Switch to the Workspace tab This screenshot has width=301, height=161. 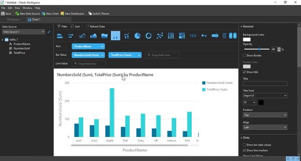click(x=13, y=19)
